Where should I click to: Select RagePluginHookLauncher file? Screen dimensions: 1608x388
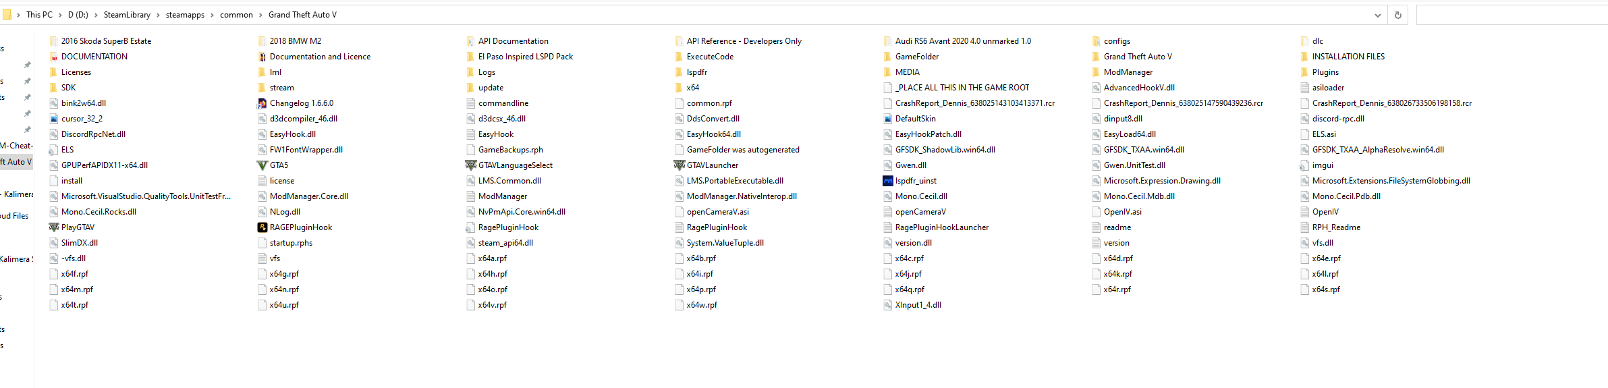[x=936, y=227]
